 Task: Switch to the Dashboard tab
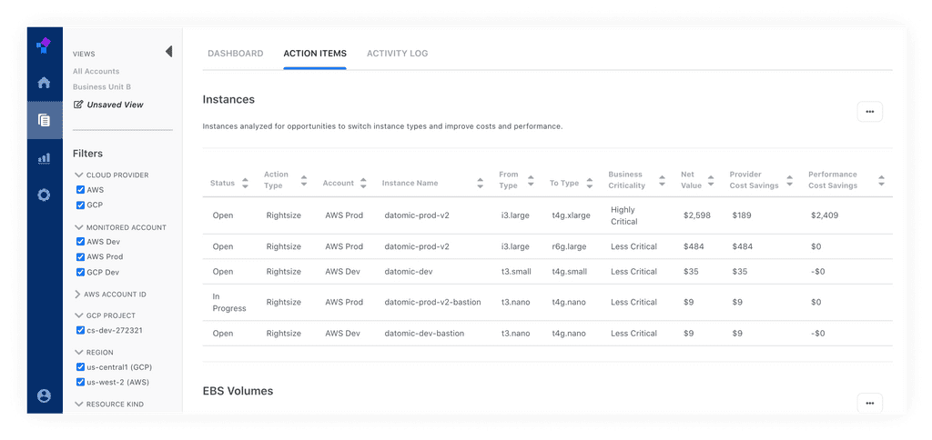pyautogui.click(x=235, y=54)
